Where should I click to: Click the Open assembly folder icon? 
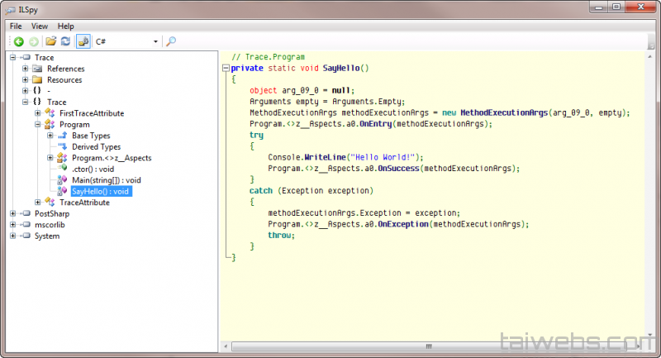click(x=51, y=41)
